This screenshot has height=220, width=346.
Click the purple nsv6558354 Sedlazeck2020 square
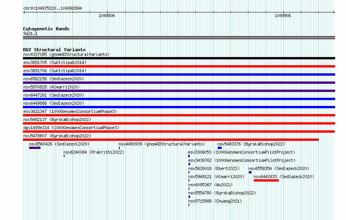[x=250, y=172]
